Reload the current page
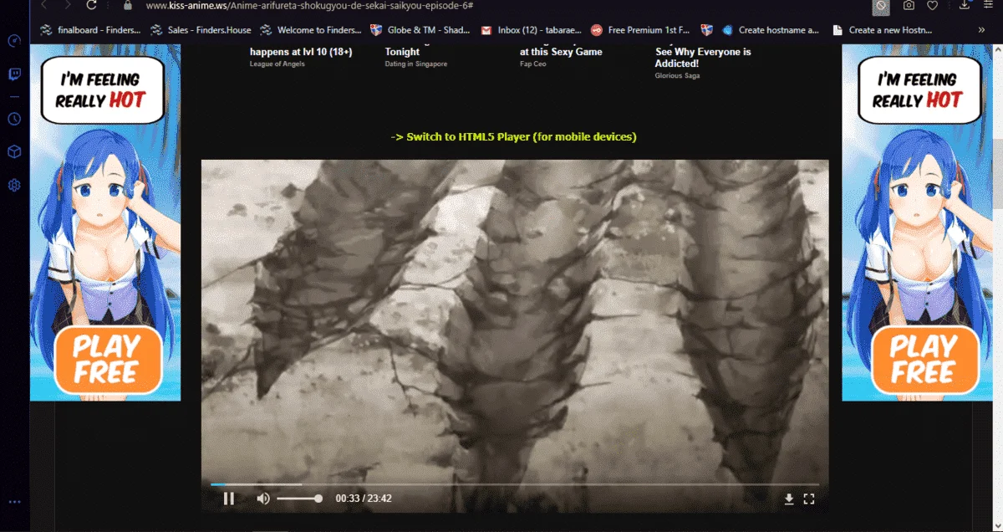 (91, 5)
